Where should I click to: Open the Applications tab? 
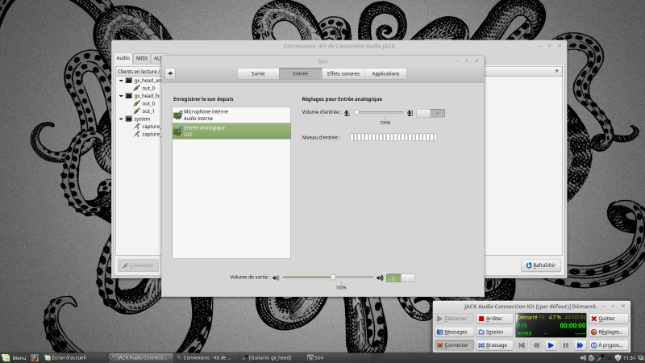pyautogui.click(x=385, y=73)
